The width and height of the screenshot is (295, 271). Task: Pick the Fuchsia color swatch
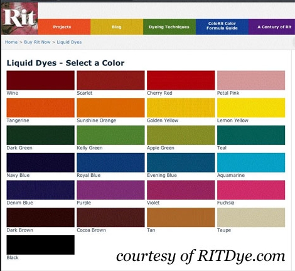[251, 190]
